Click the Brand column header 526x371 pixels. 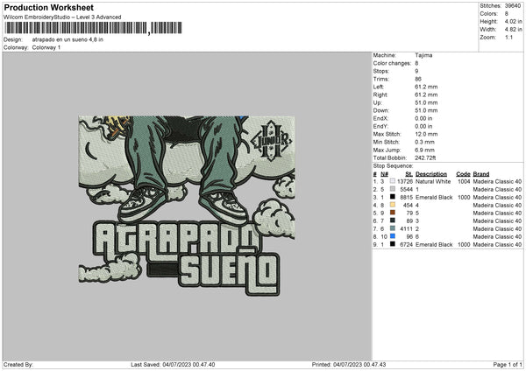(x=481, y=174)
